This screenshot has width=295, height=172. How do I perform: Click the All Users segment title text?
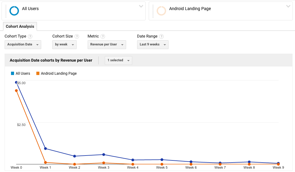pyautogui.click(x=30, y=9)
